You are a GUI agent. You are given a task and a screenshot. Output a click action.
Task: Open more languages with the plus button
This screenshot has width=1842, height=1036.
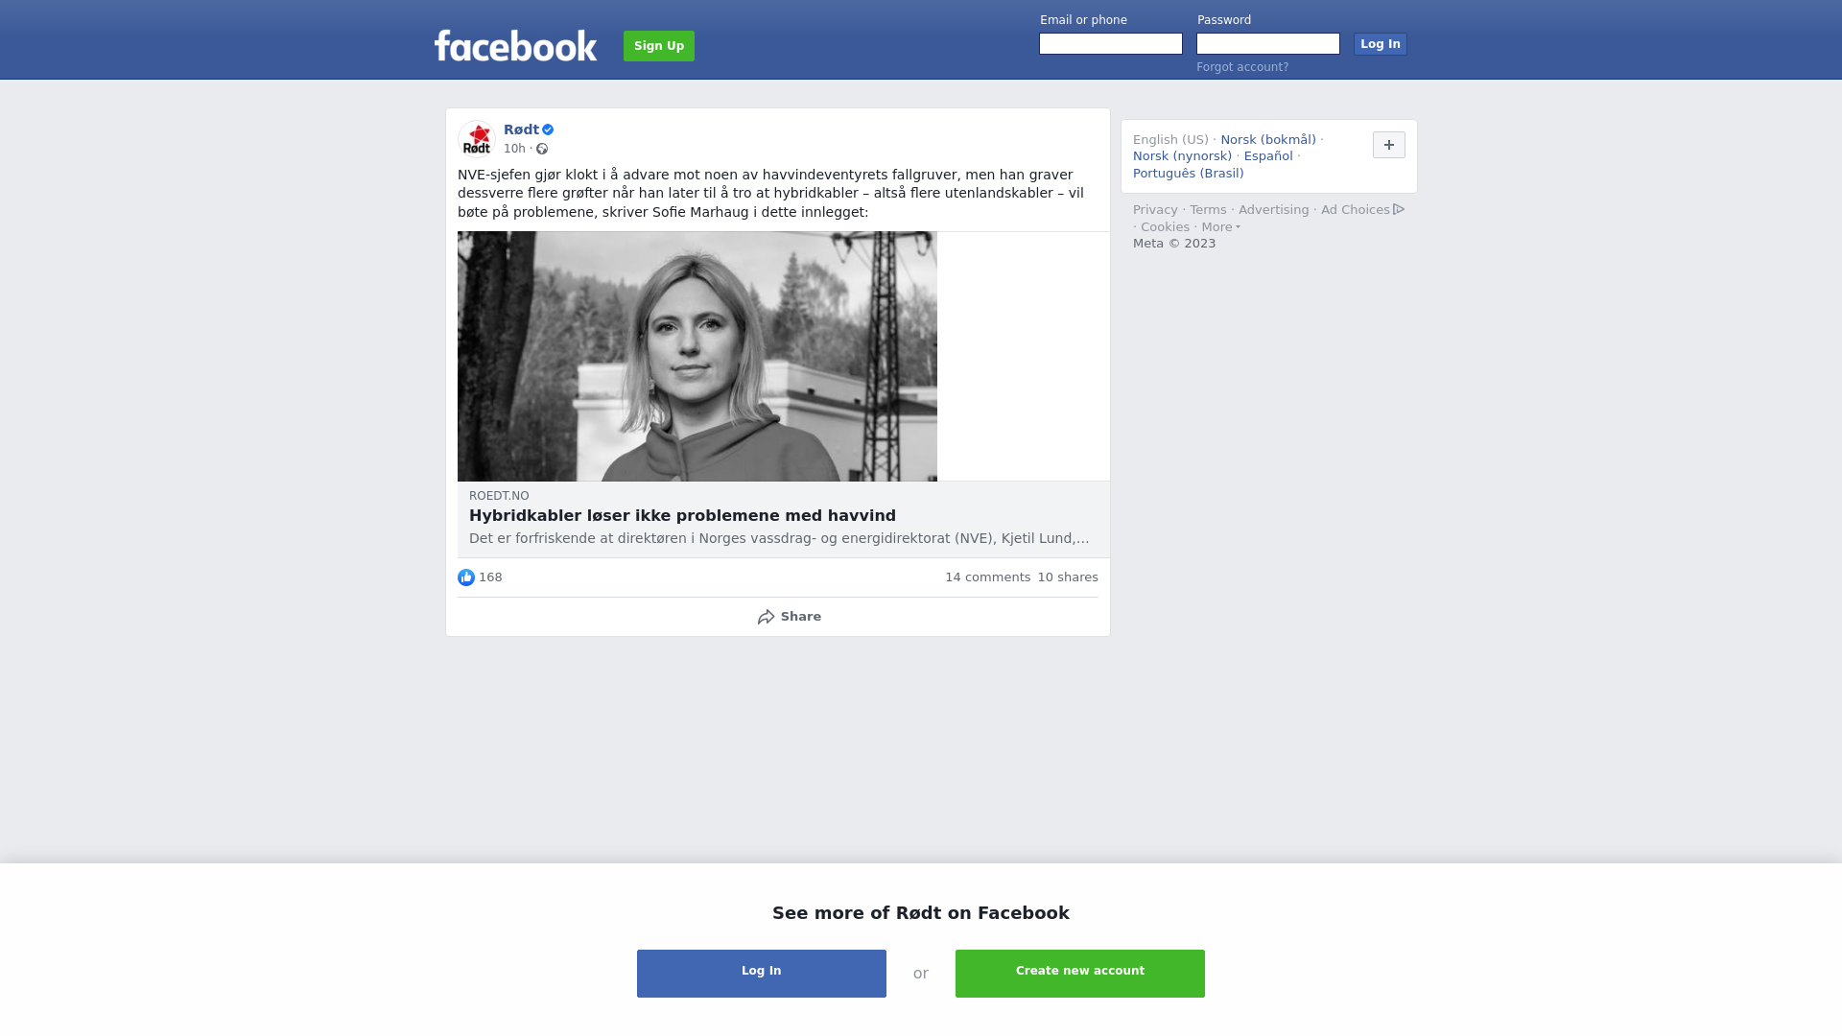[x=1389, y=145]
